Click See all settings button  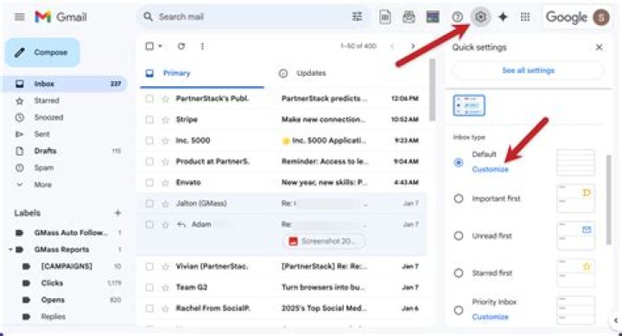pyautogui.click(x=528, y=71)
